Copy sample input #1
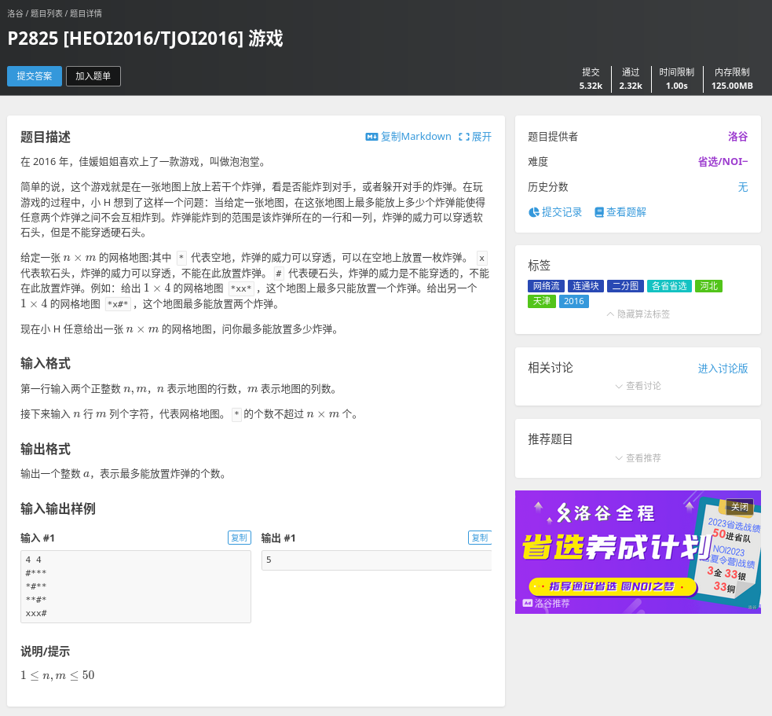Screen dimensions: 772x716 [x=239, y=538]
